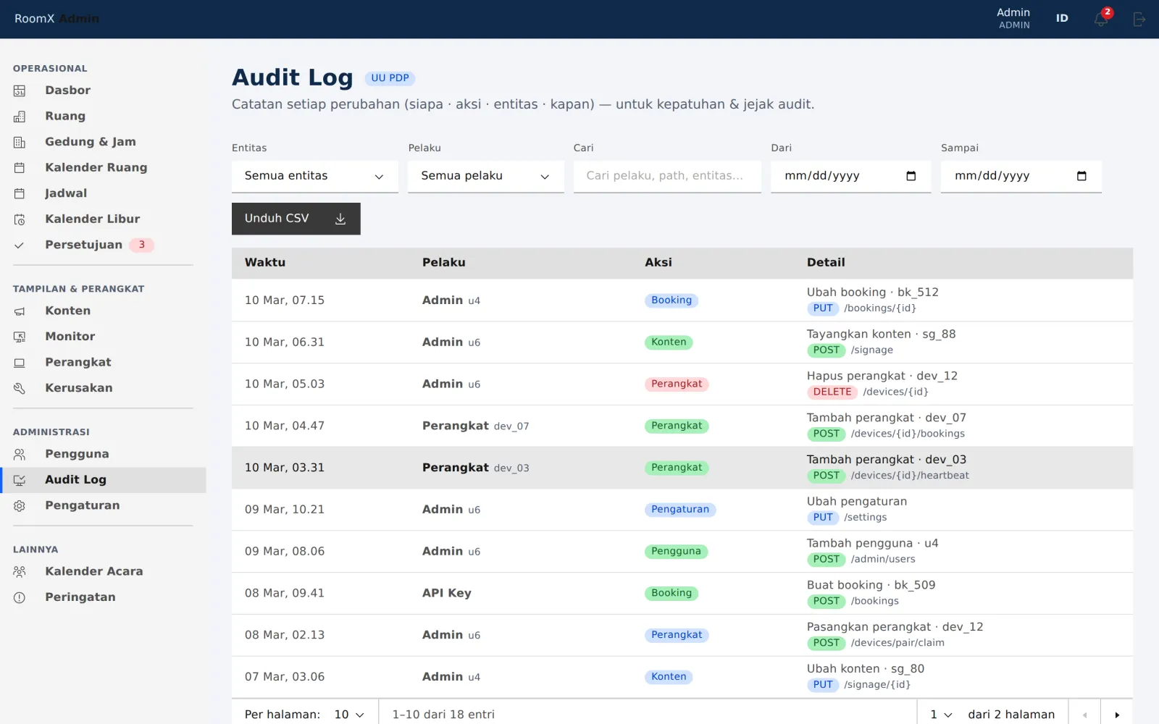Click the UU PDP badge

pos(390,78)
